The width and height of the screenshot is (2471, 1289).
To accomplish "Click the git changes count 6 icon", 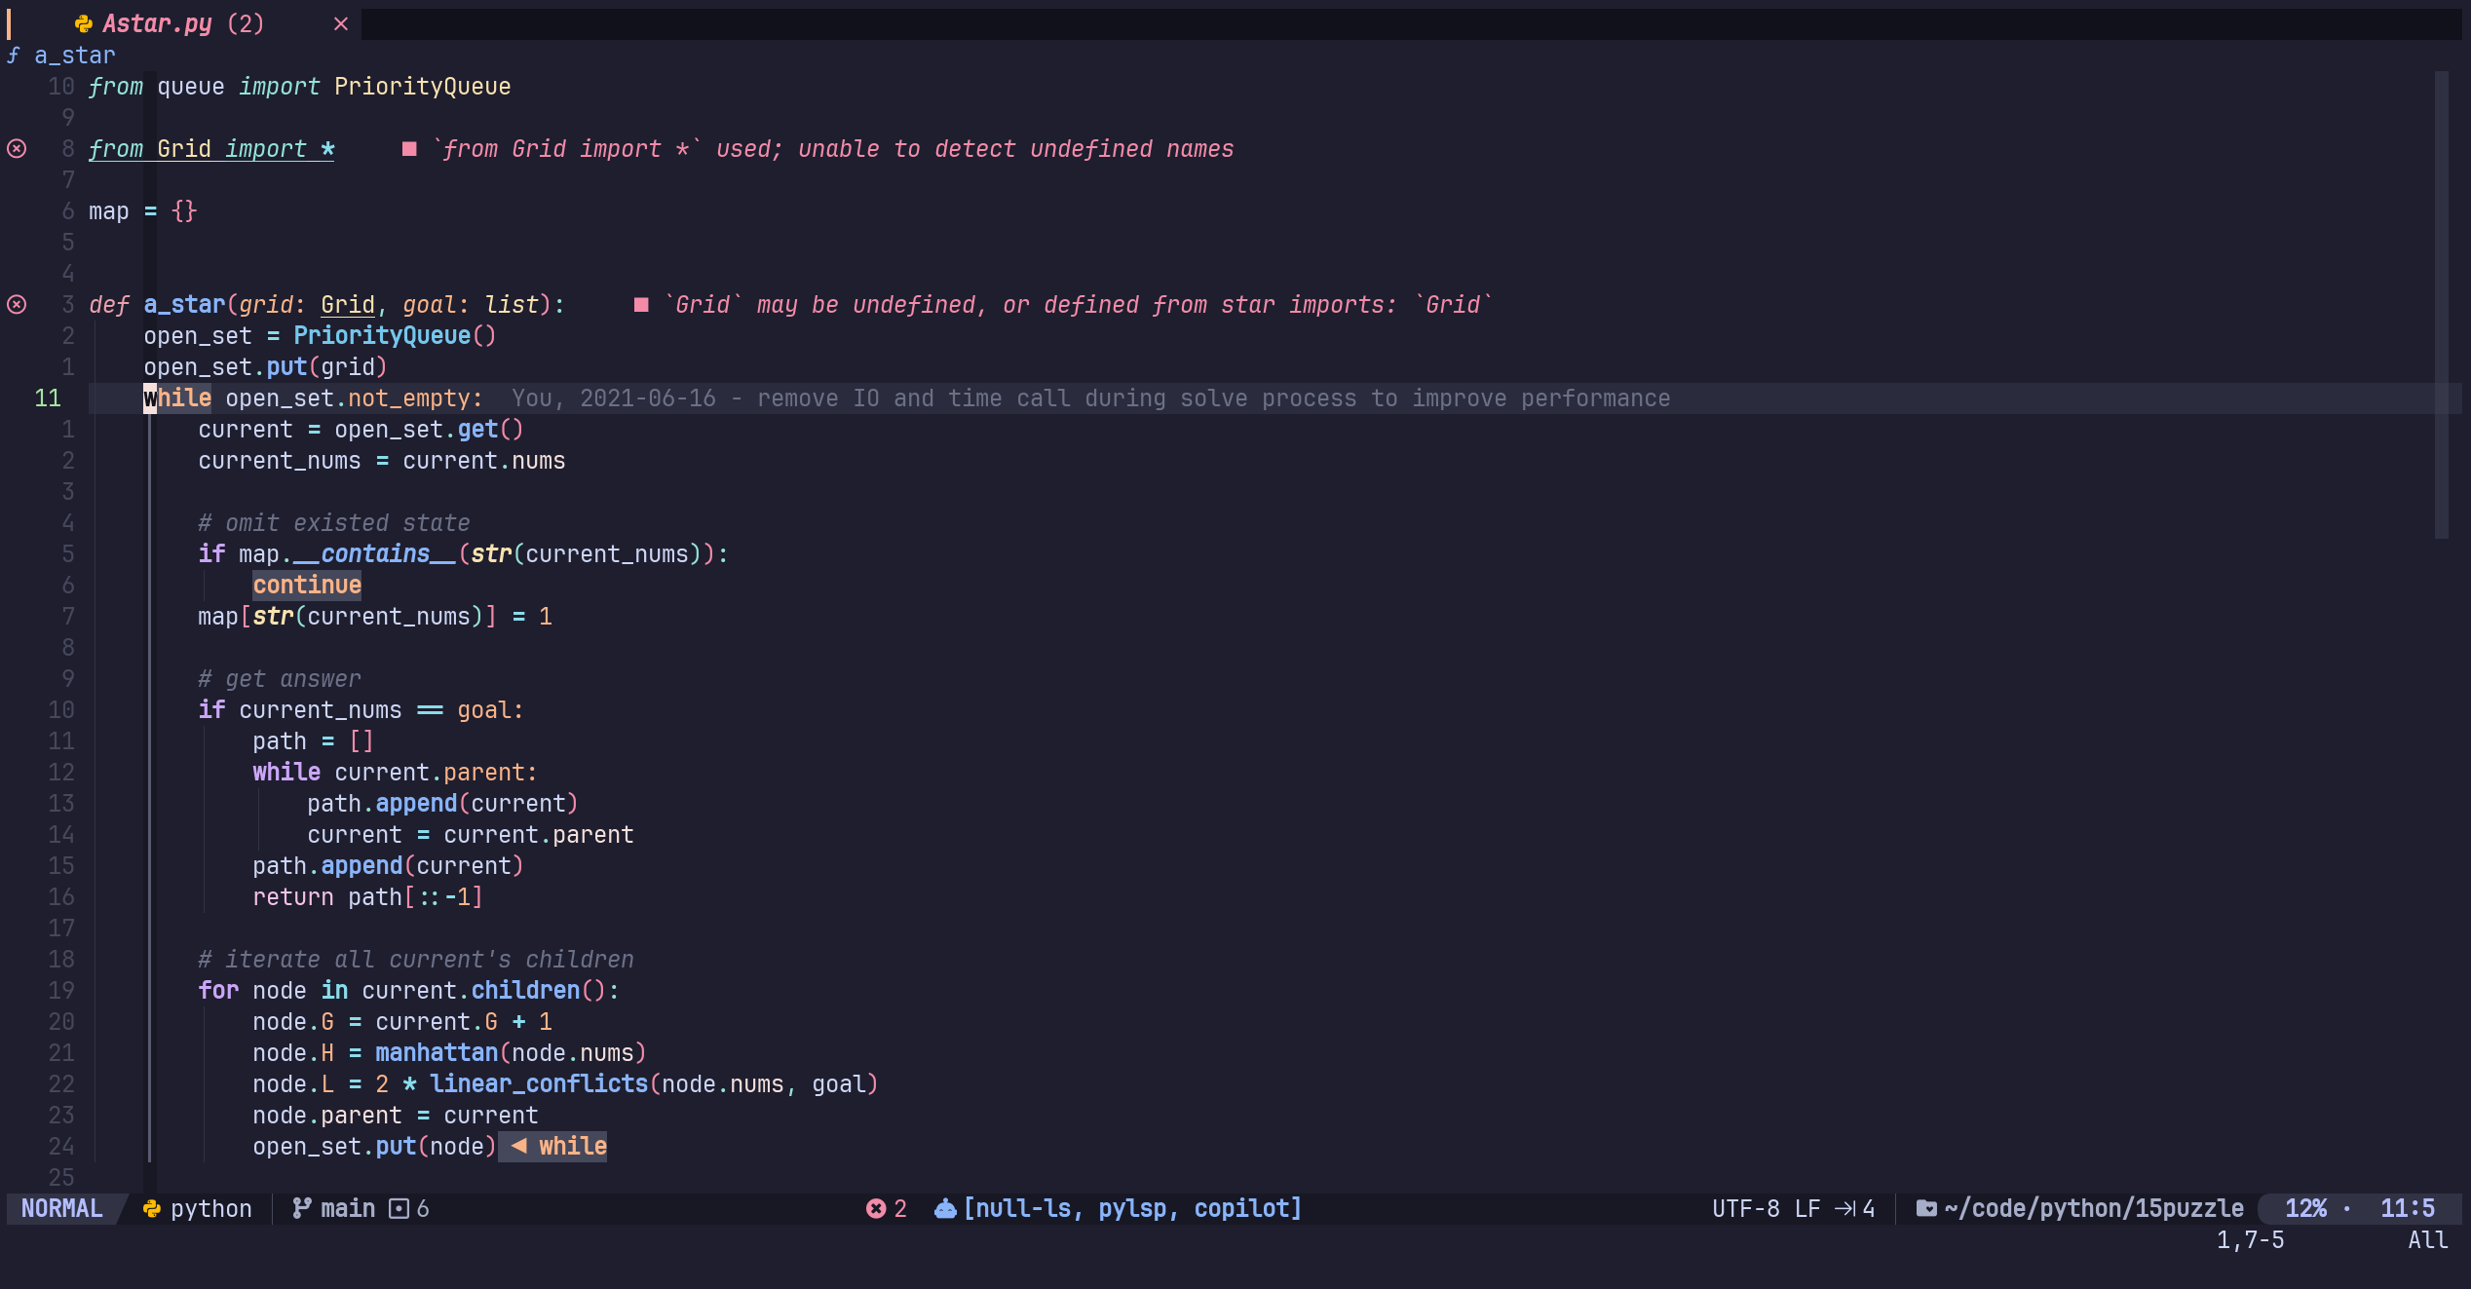I will click(399, 1209).
